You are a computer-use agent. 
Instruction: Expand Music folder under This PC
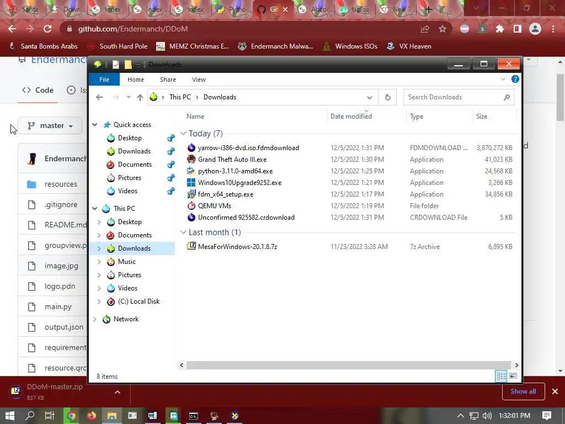pyautogui.click(x=99, y=262)
